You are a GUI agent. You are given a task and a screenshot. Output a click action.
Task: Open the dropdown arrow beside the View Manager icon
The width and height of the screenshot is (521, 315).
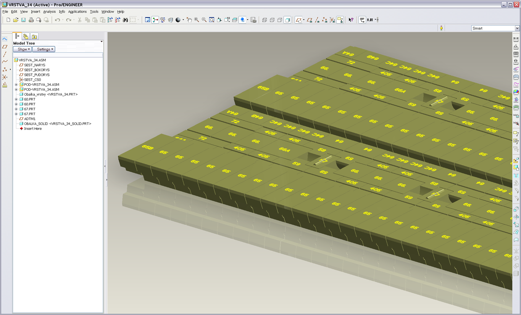click(247, 20)
